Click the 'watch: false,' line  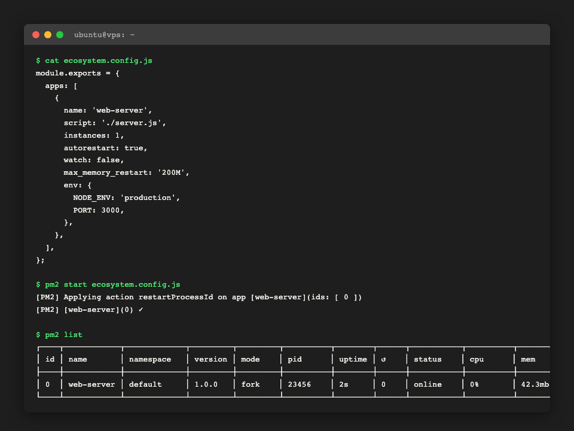pos(94,160)
